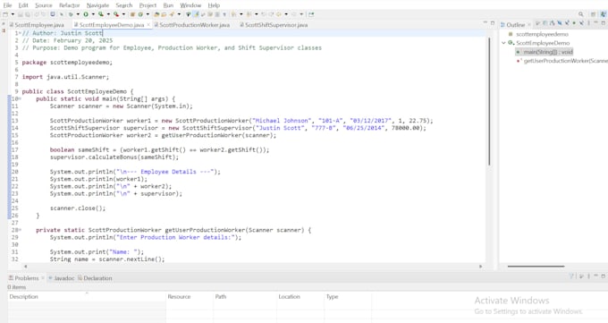Click the Save All toolbar icon
Screen dimensions: 608x323
pyautogui.click(x=27, y=14)
